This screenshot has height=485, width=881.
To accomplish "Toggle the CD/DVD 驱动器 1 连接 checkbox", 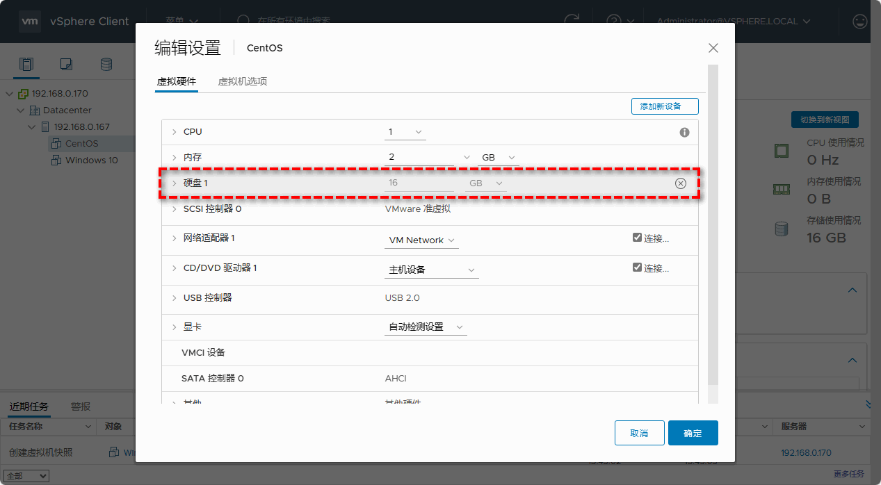I will click(x=637, y=268).
